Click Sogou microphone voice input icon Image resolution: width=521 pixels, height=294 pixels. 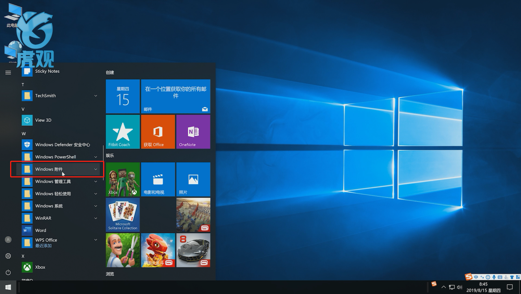pyautogui.click(x=494, y=277)
